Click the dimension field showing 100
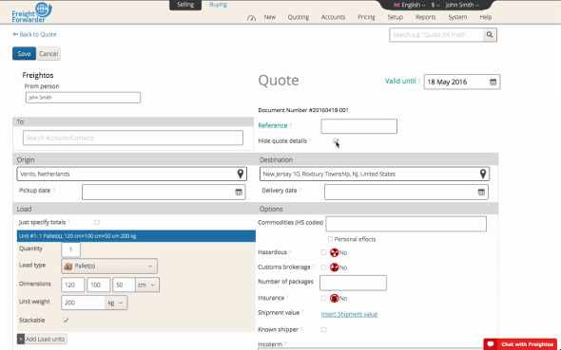Screen dimensions: 561x350 [x=98, y=285]
